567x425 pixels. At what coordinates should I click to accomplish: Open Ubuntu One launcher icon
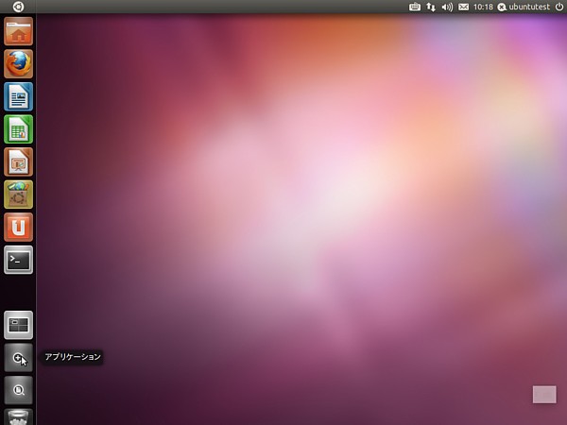click(19, 227)
